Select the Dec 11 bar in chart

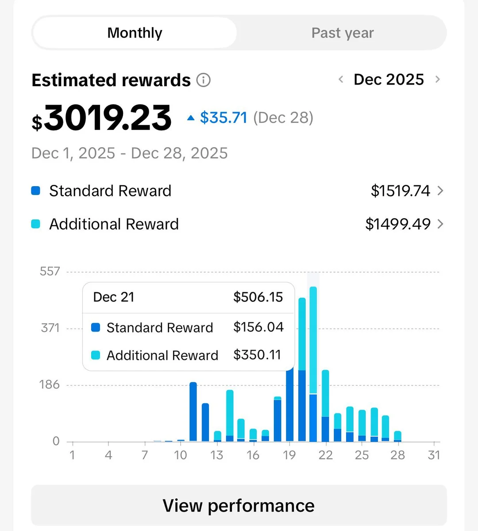(x=193, y=412)
